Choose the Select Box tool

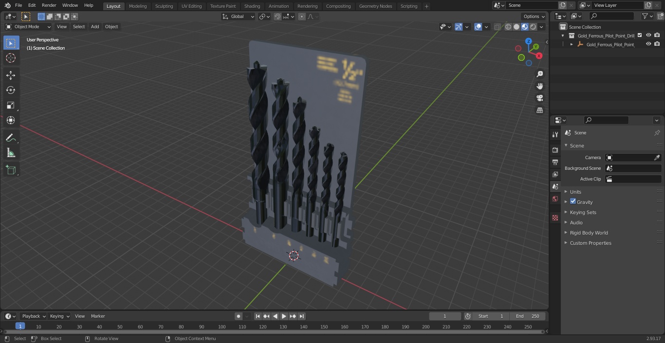tap(11, 43)
